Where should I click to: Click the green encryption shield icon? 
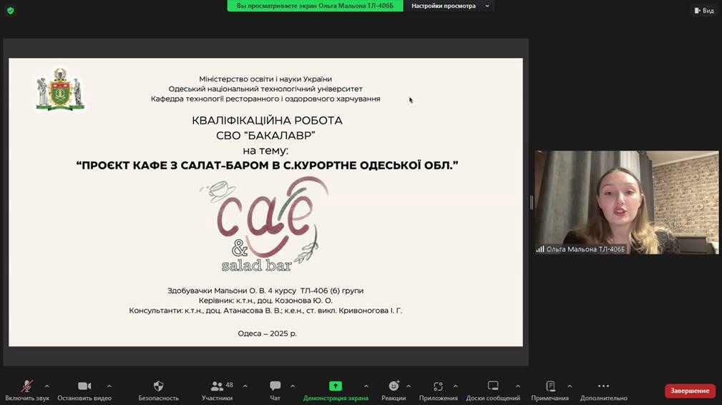(x=11, y=10)
